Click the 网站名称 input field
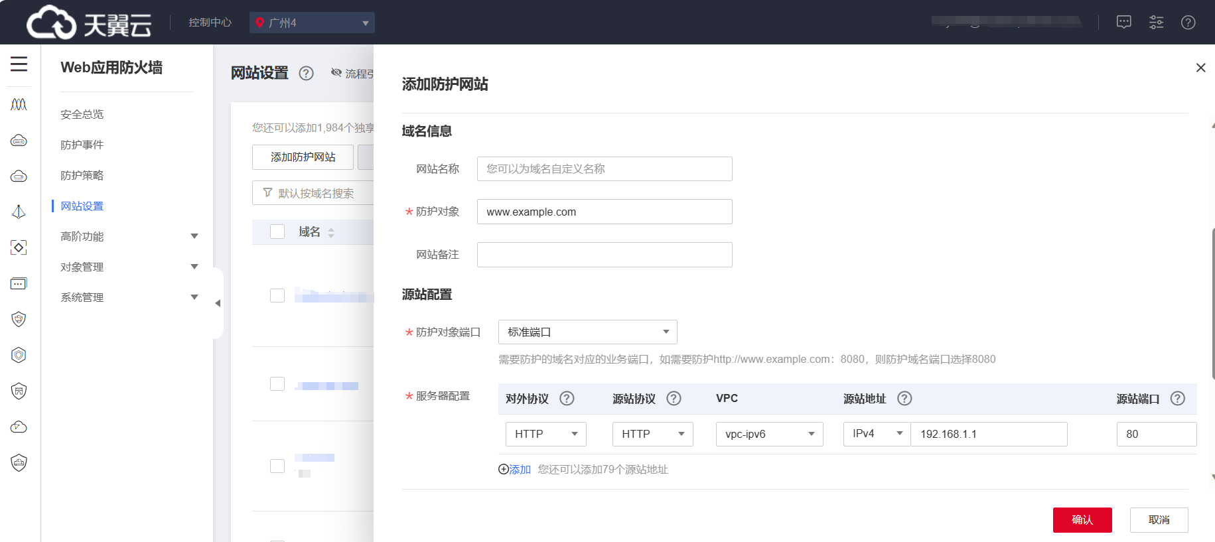Image resolution: width=1215 pixels, height=542 pixels. click(604, 169)
